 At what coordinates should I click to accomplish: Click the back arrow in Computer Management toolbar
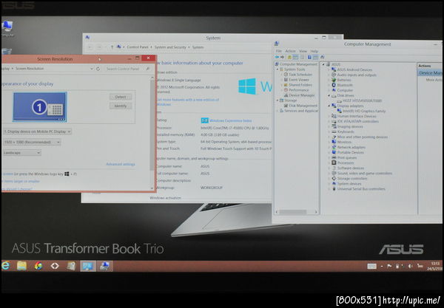[x=277, y=57]
